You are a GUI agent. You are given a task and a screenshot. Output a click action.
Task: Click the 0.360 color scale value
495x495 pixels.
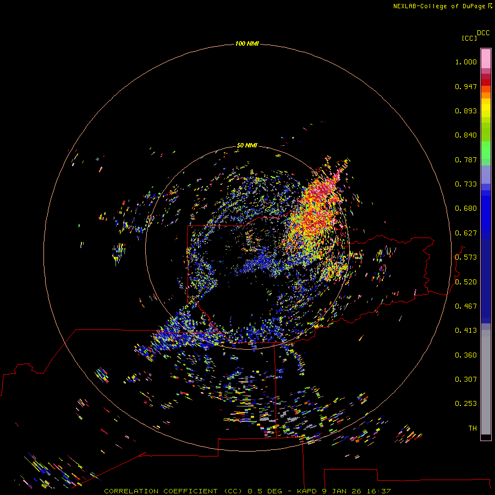click(x=466, y=355)
